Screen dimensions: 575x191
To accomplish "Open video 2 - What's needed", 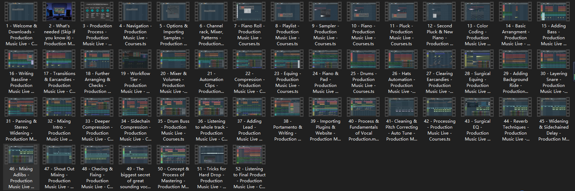I will pos(59,12).
